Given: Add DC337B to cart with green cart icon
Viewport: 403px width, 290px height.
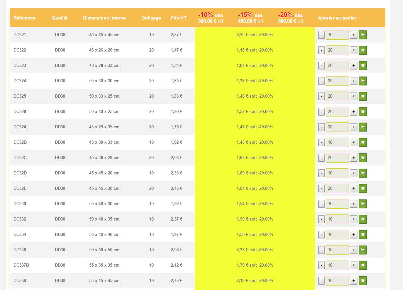Looking at the screenshot, I should click(x=363, y=265).
